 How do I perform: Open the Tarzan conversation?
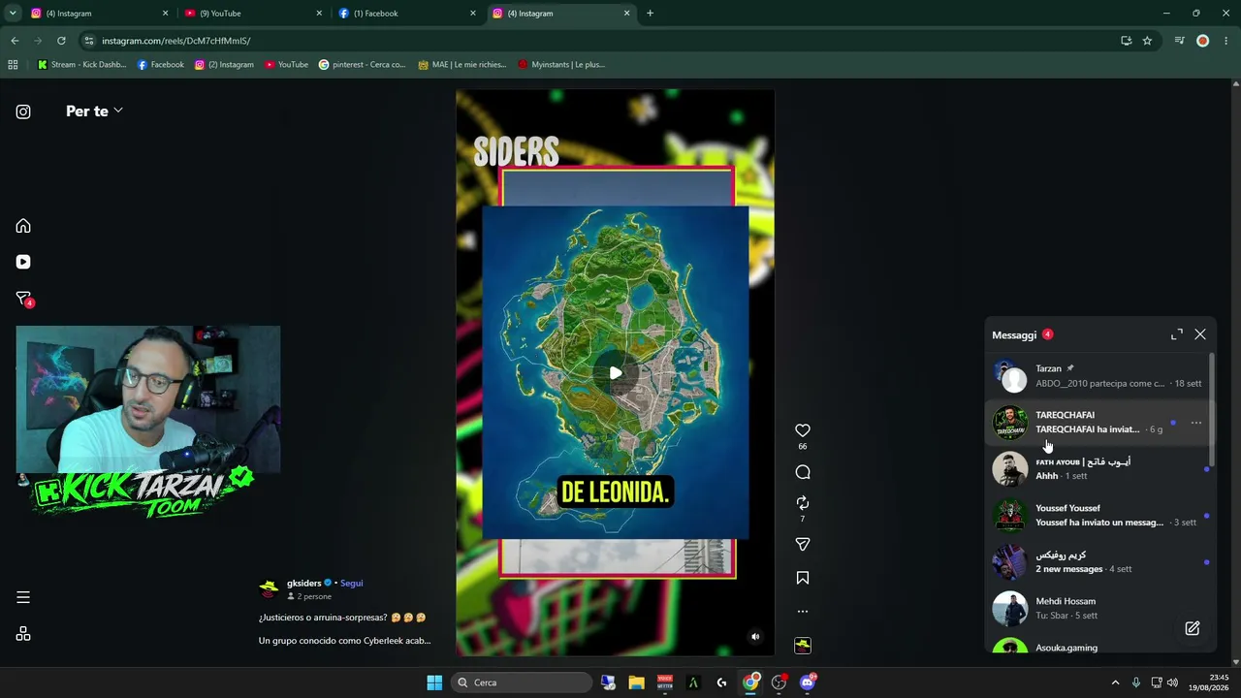click(x=1098, y=376)
